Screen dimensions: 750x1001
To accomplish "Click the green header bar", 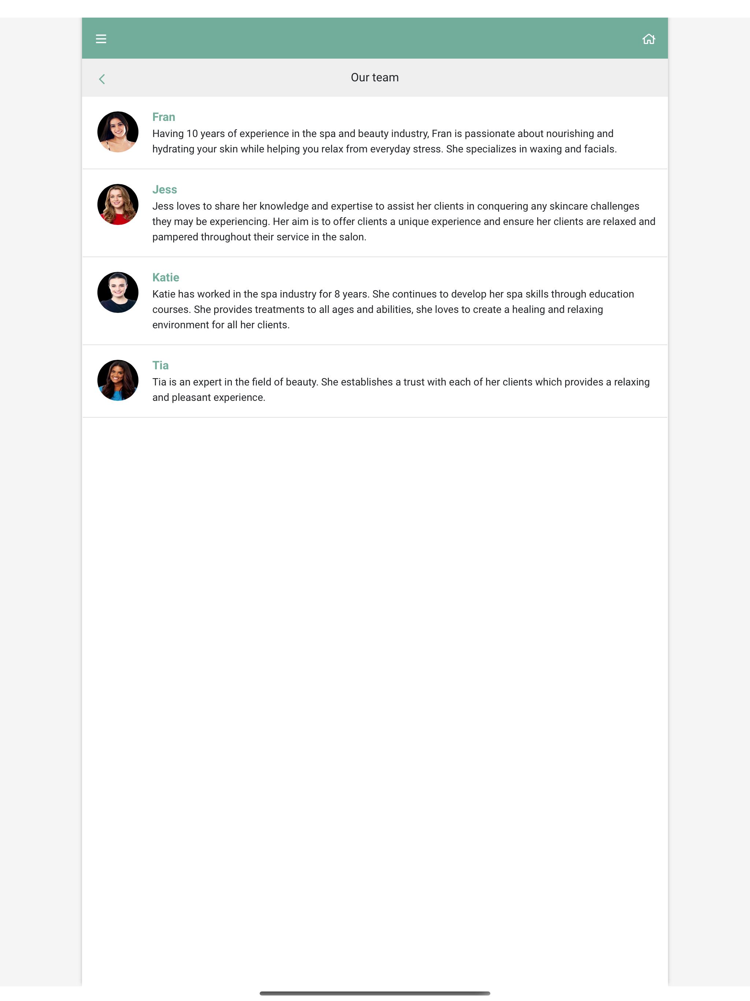I will [x=375, y=38].
